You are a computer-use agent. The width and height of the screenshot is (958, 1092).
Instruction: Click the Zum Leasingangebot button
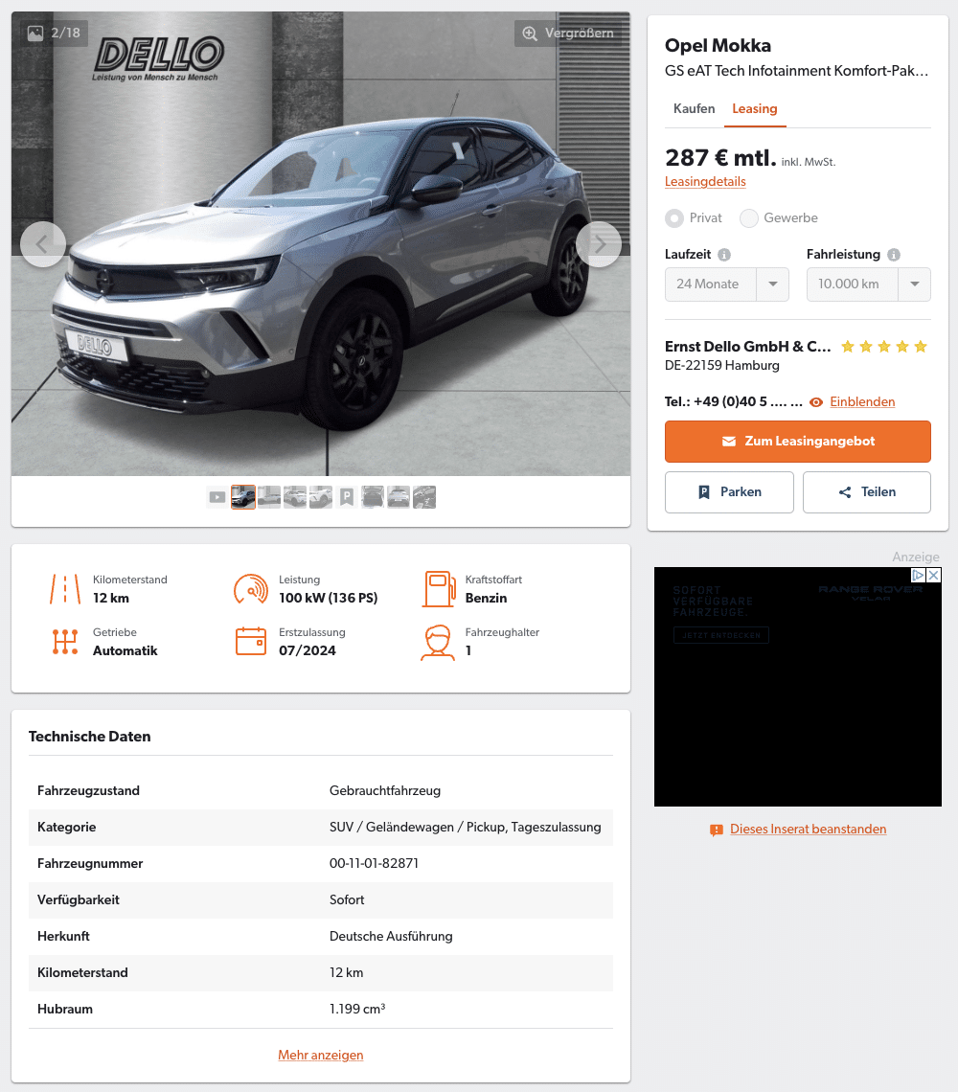pyautogui.click(x=798, y=442)
